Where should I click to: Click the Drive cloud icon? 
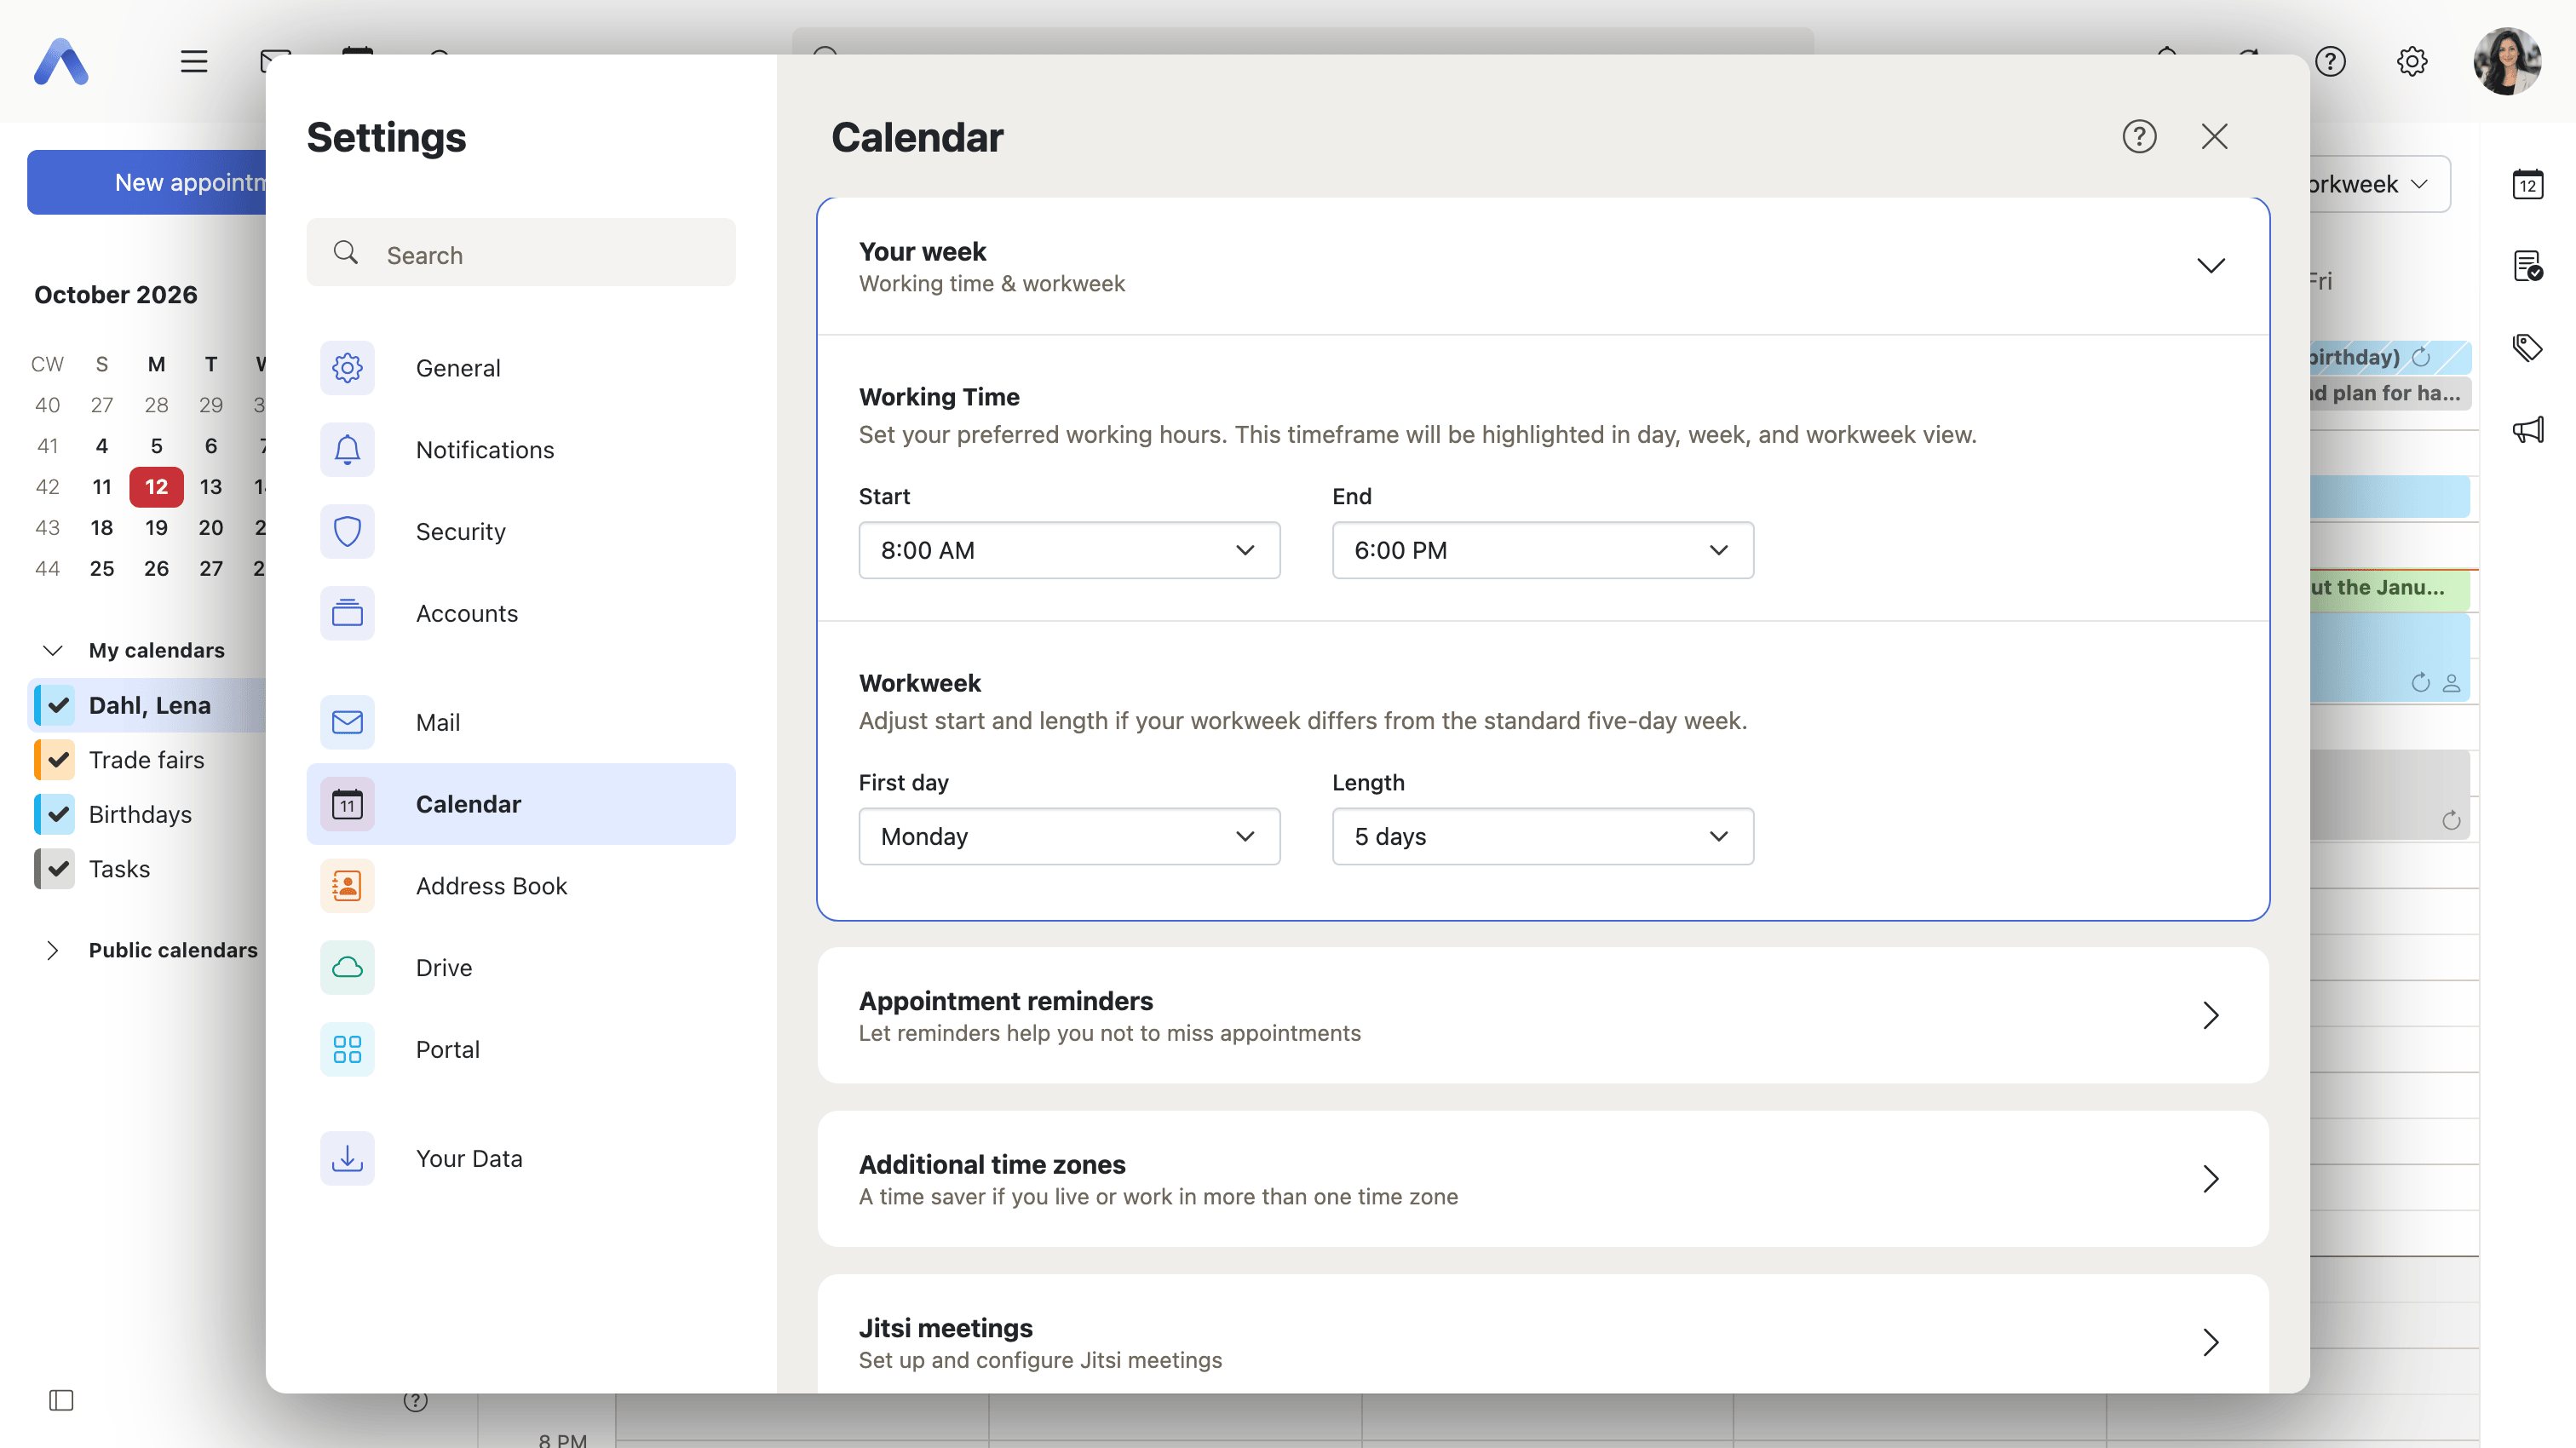347,968
